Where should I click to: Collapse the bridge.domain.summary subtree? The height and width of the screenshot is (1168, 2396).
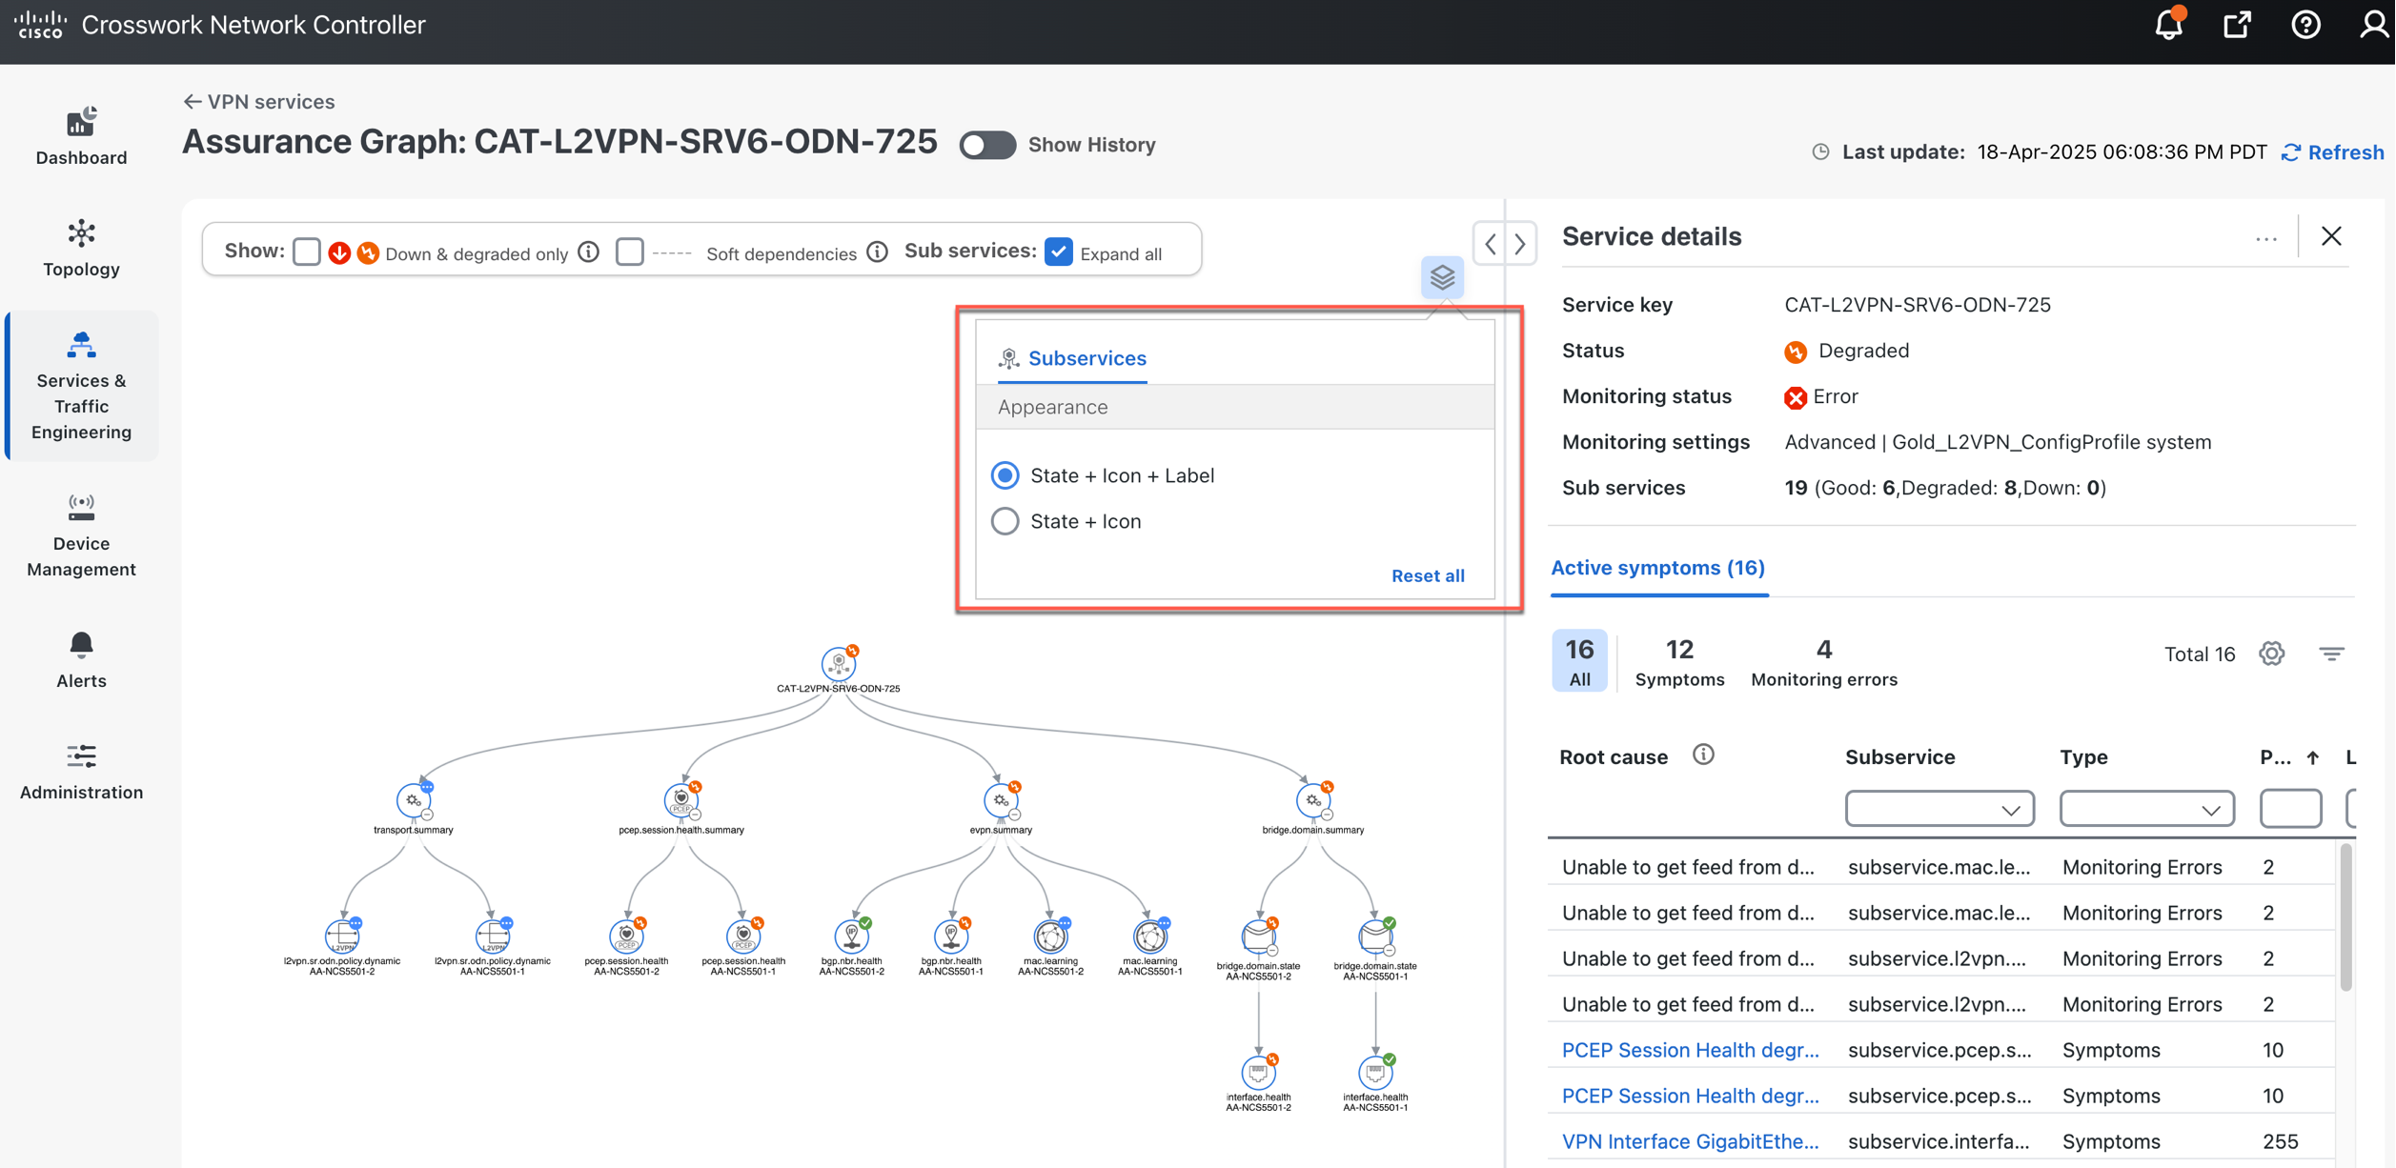point(1328,816)
